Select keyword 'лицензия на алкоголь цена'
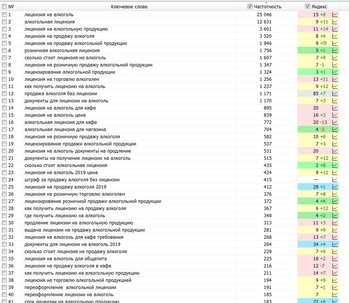Image resolution: width=349 pixels, height=303 pixels. click(x=55, y=115)
